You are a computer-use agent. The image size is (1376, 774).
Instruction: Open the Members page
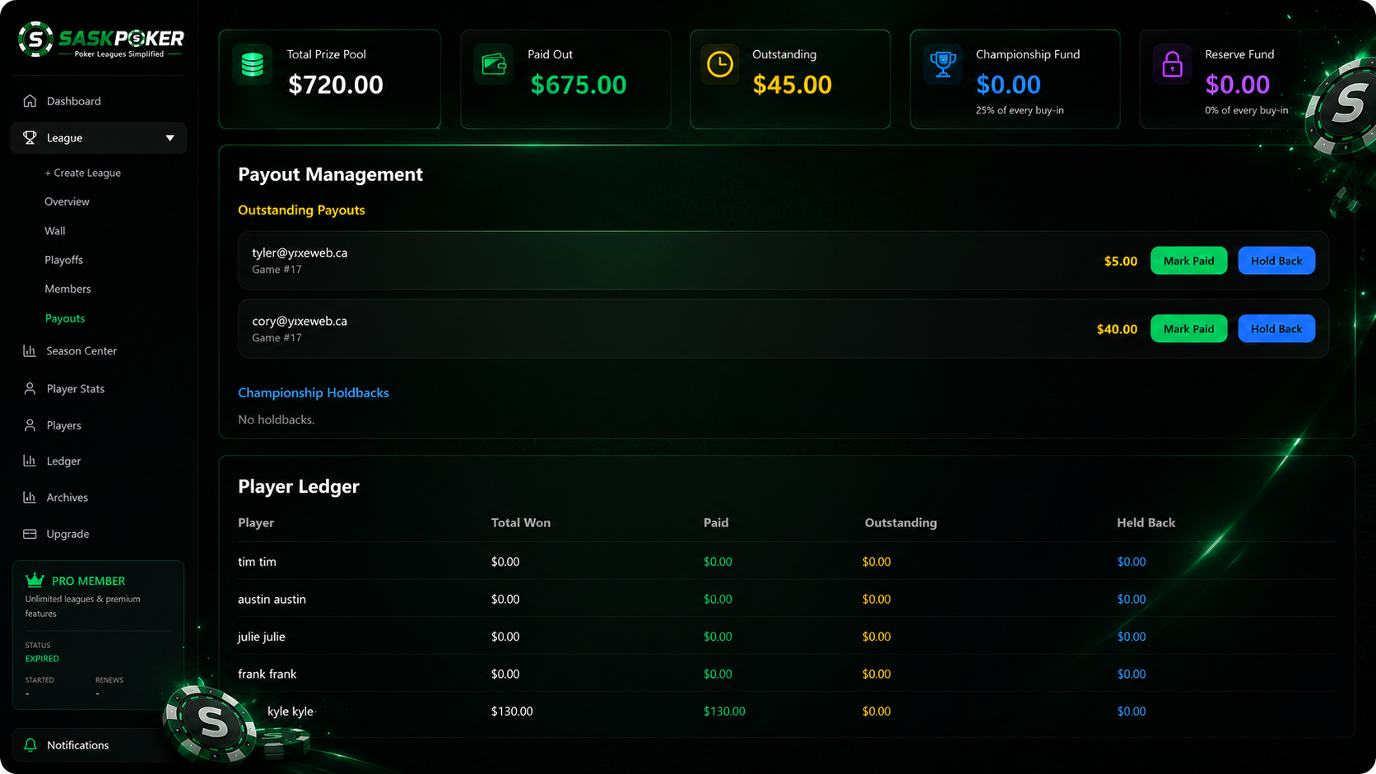pyautogui.click(x=67, y=289)
